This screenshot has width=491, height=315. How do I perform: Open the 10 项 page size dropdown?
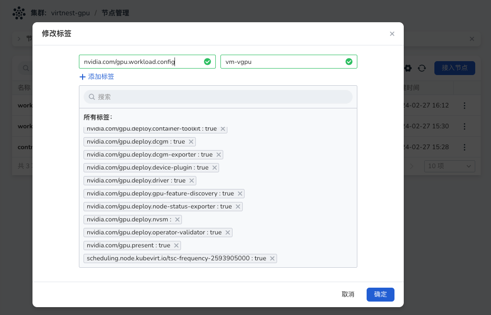point(449,166)
